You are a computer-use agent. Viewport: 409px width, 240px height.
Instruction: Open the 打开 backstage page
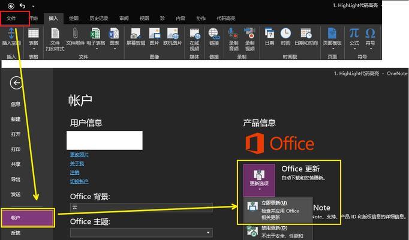pyautogui.click(x=16, y=134)
